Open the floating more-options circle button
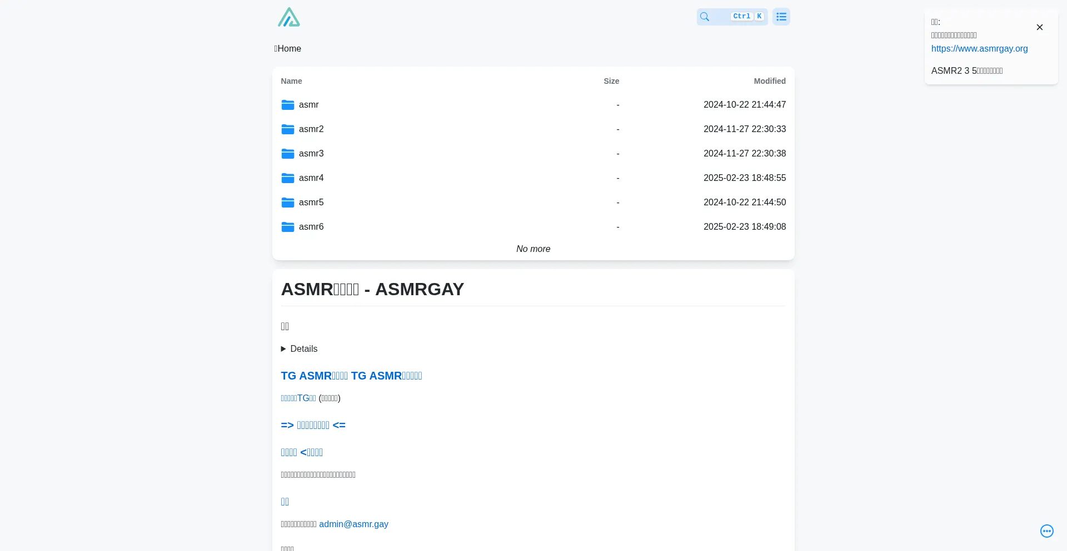 [x=1047, y=531]
